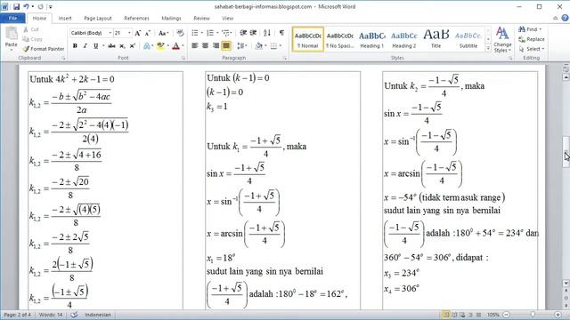570x320 pixels.
Task: Toggle justify alignment
Action: [x=226, y=45]
